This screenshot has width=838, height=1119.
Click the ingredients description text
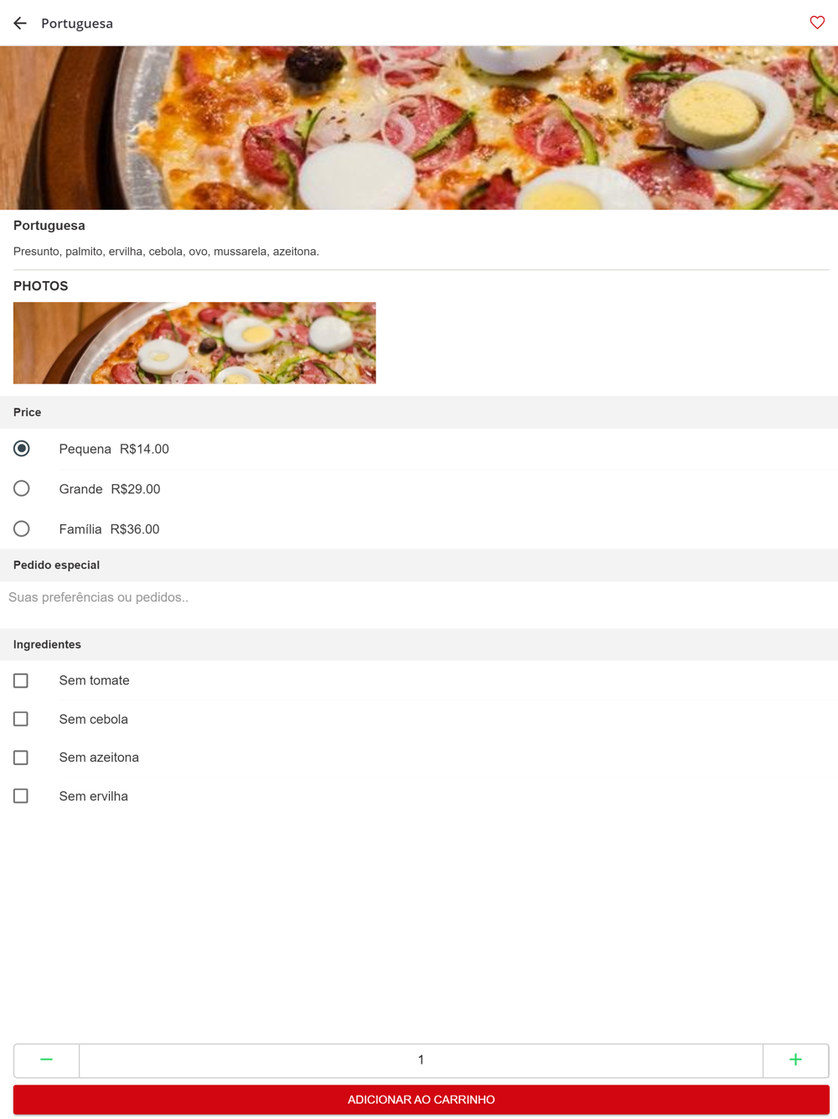[166, 252]
